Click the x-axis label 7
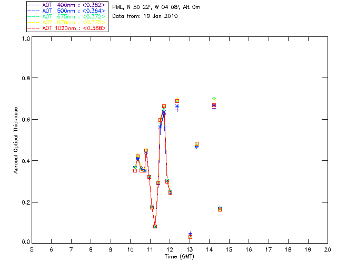 pyautogui.click(x=71, y=249)
